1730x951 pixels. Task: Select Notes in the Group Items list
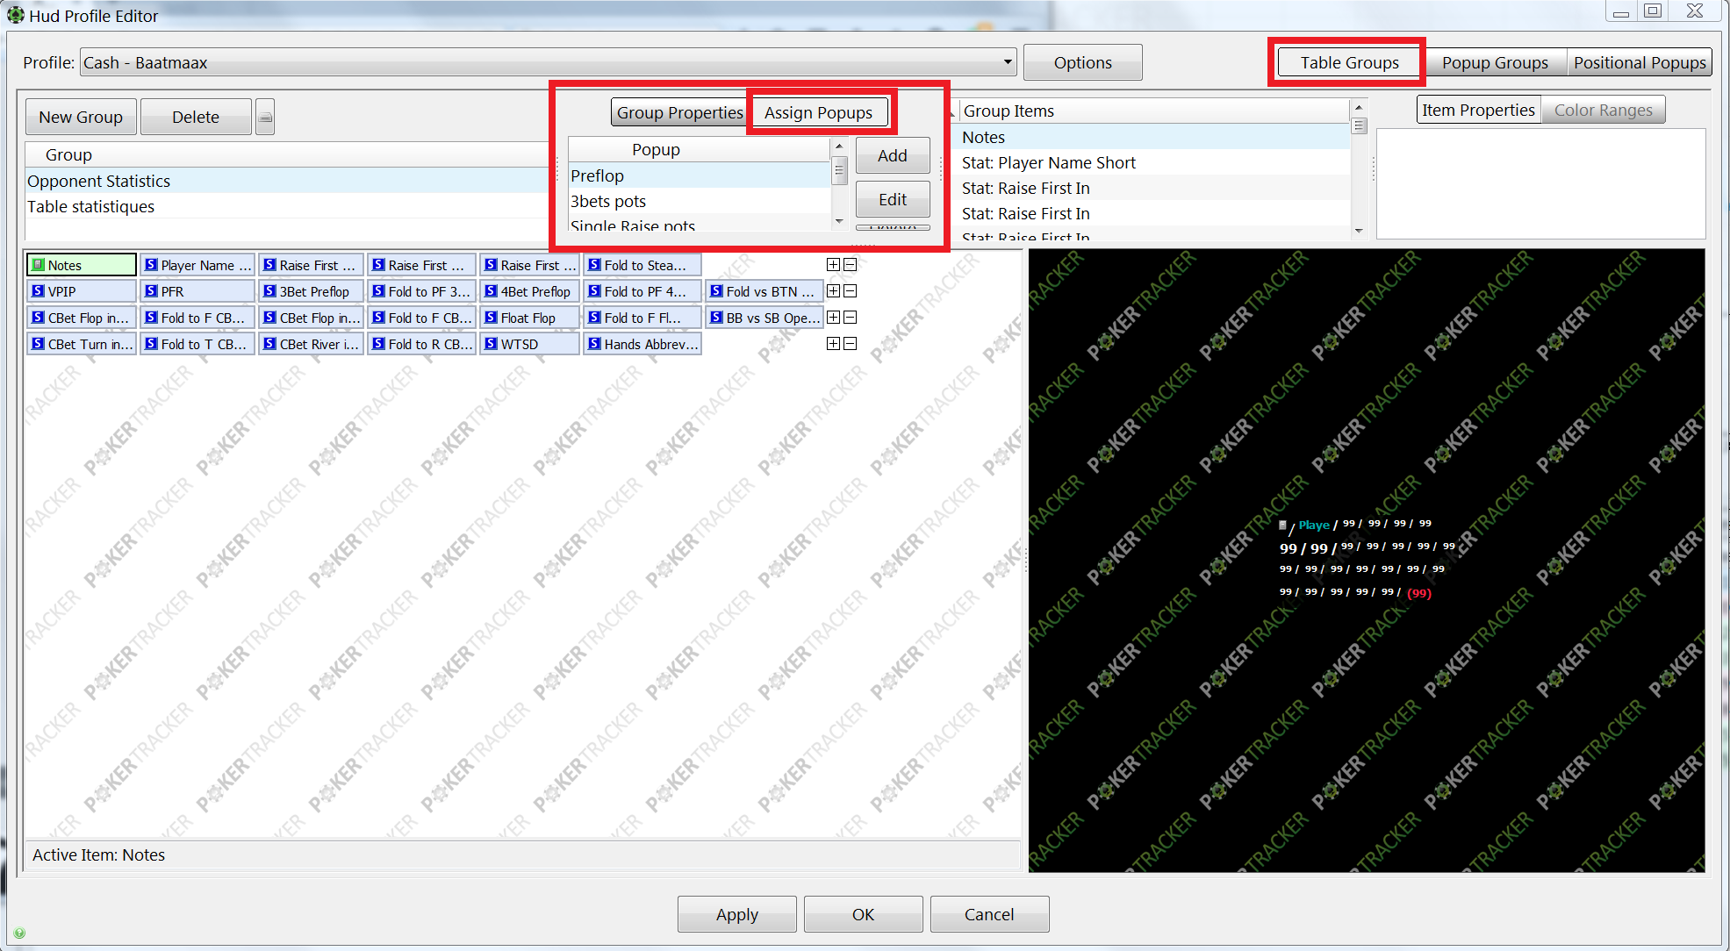tap(1153, 137)
